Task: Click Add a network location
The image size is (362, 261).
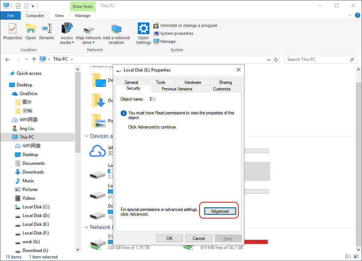Action: (116, 33)
